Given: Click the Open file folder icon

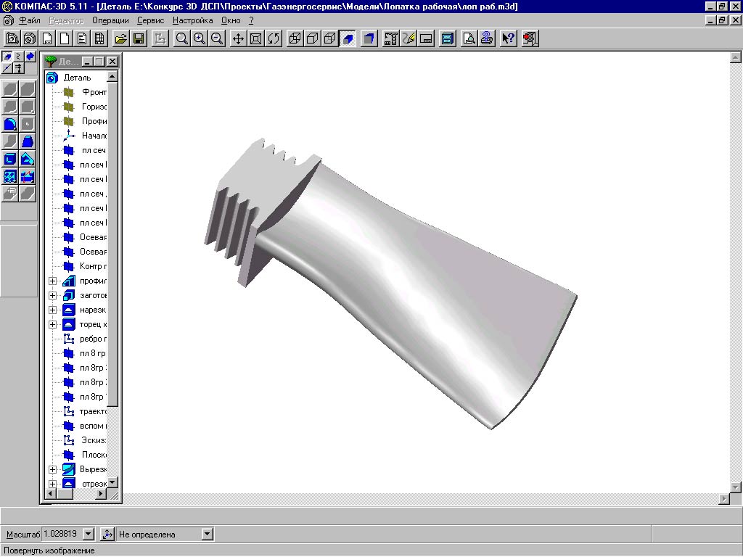Looking at the screenshot, I should point(121,39).
